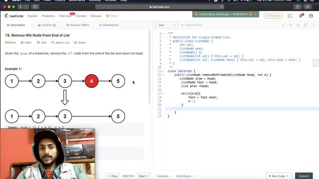Reload the page
Viewport: 319px width, 179px height.
click(x=221, y=6)
